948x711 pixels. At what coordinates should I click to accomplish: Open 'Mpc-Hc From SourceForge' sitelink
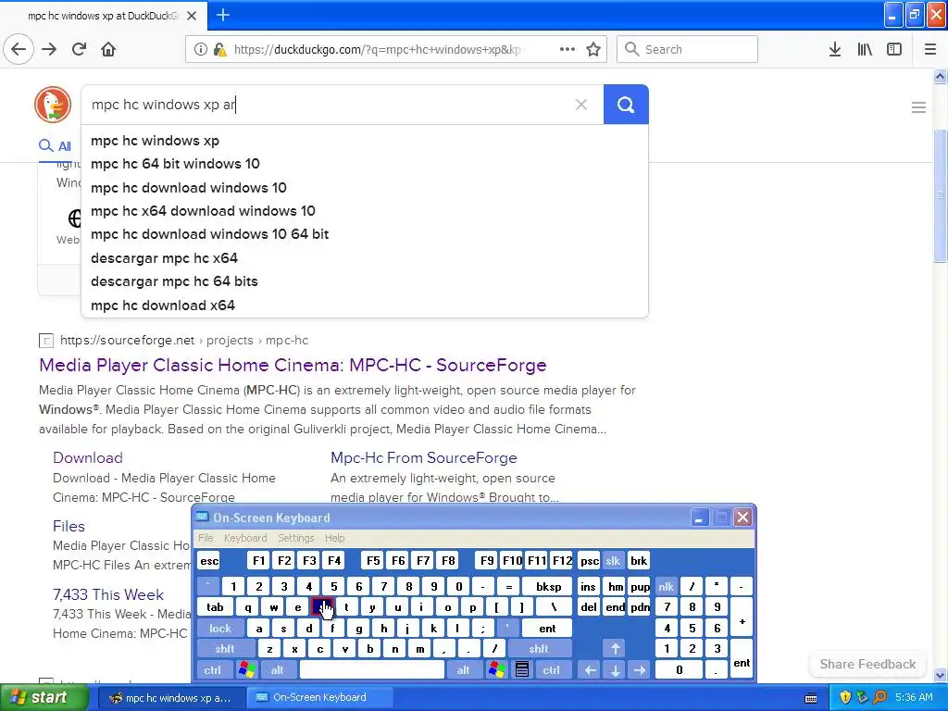(x=424, y=457)
